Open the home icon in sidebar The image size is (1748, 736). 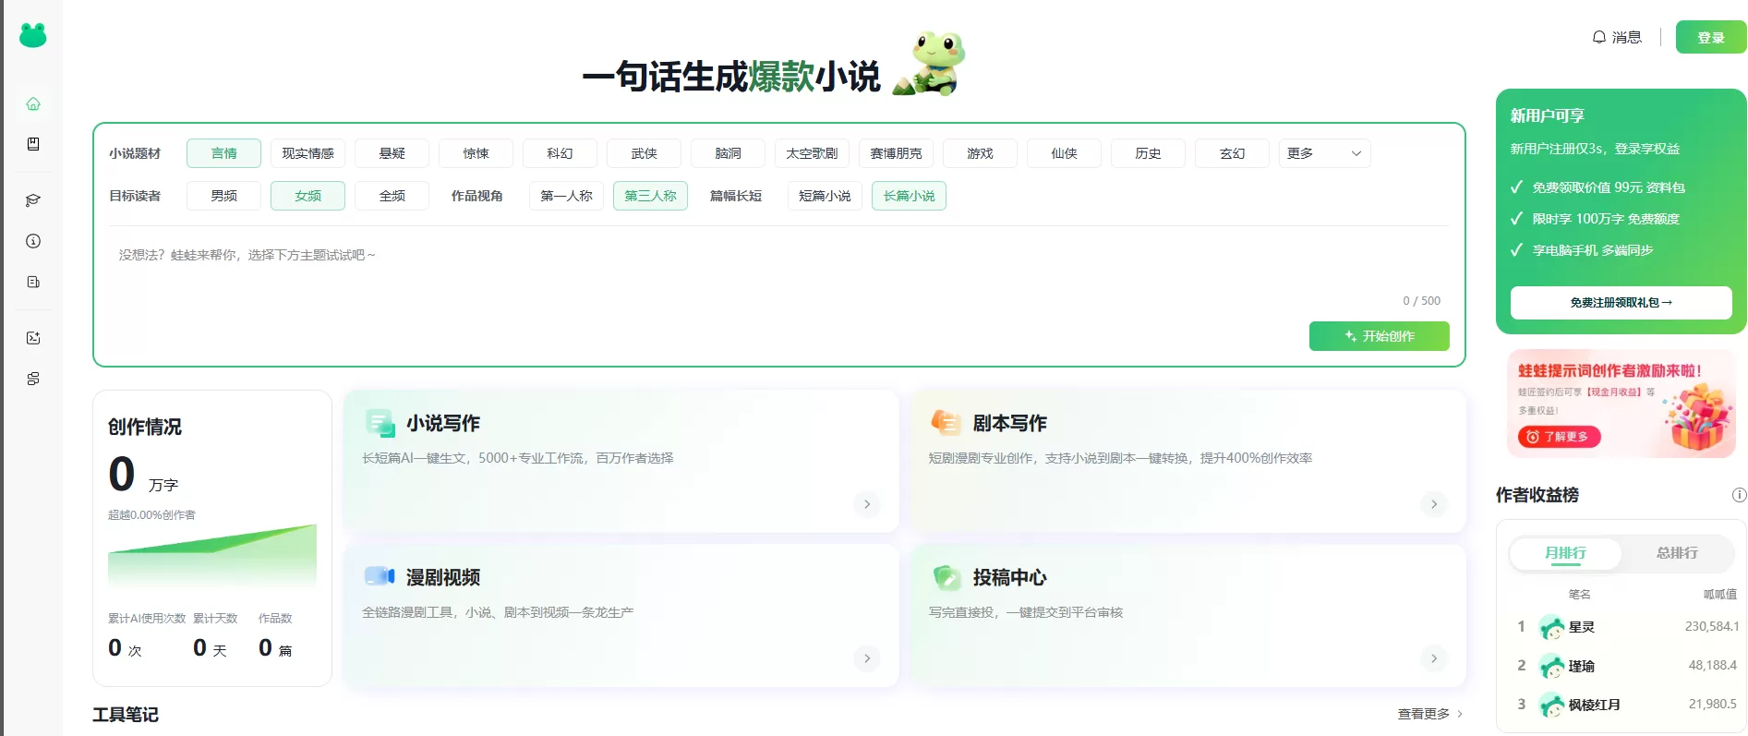[33, 103]
